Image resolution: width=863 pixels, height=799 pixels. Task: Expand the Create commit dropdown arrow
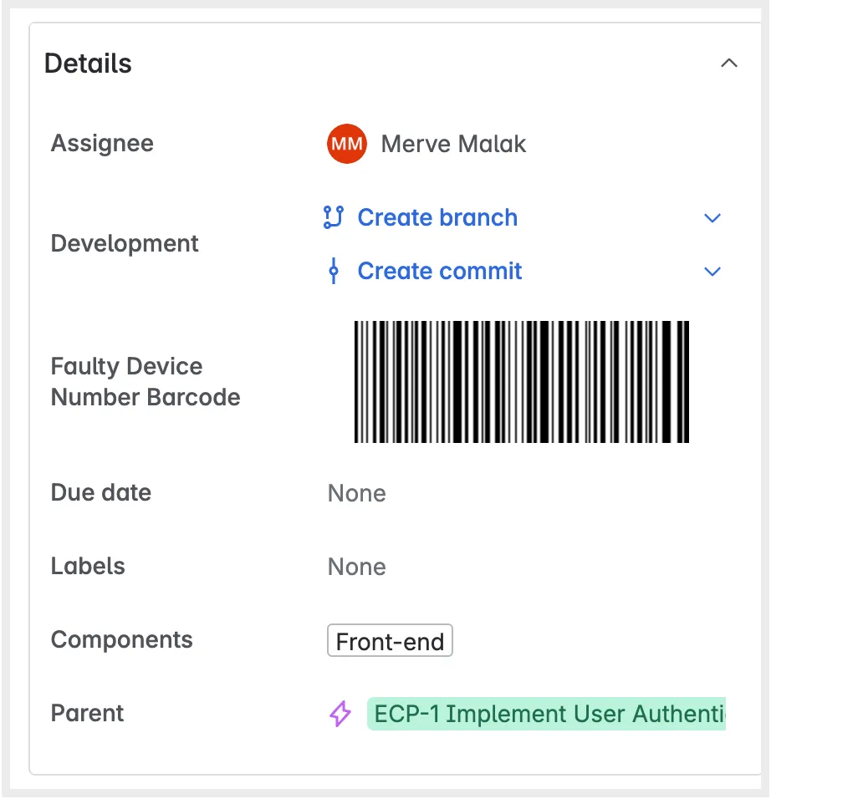(x=712, y=272)
